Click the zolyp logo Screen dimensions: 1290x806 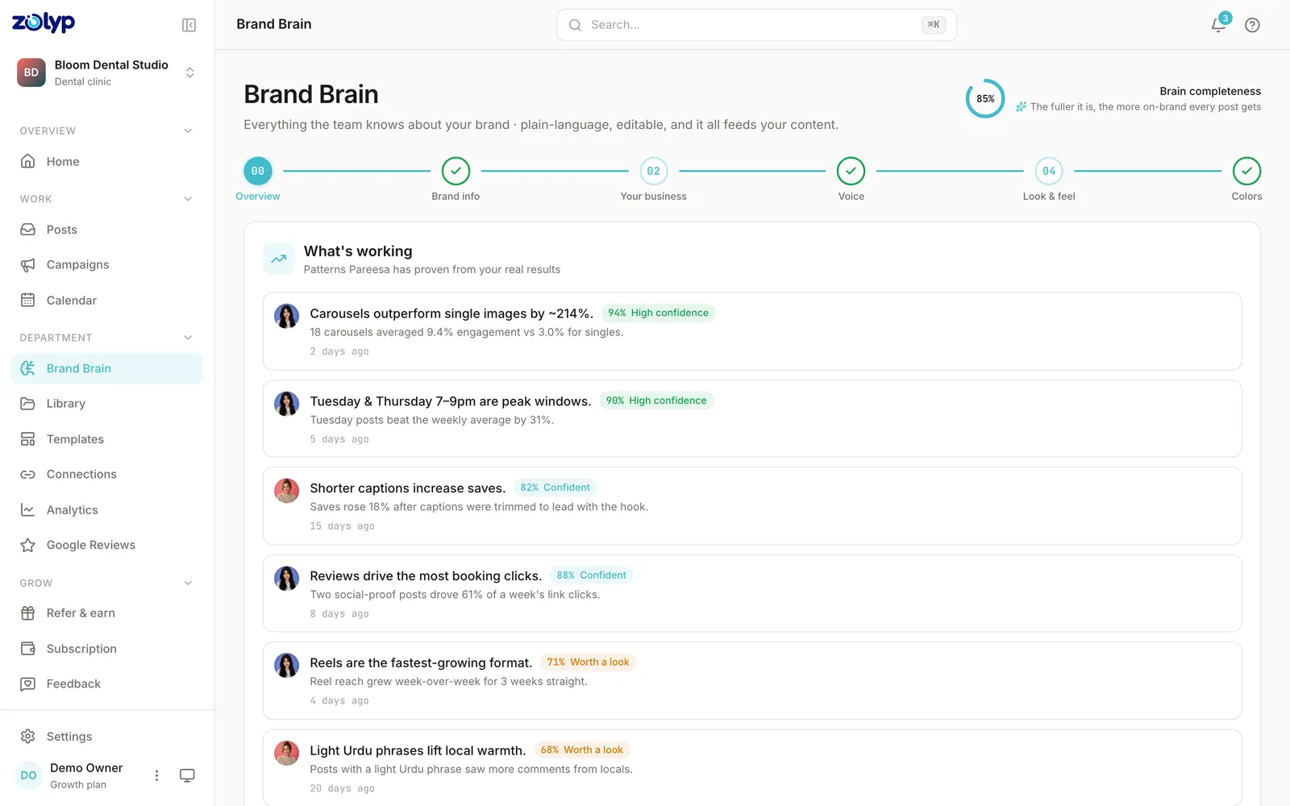(x=44, y=23)
